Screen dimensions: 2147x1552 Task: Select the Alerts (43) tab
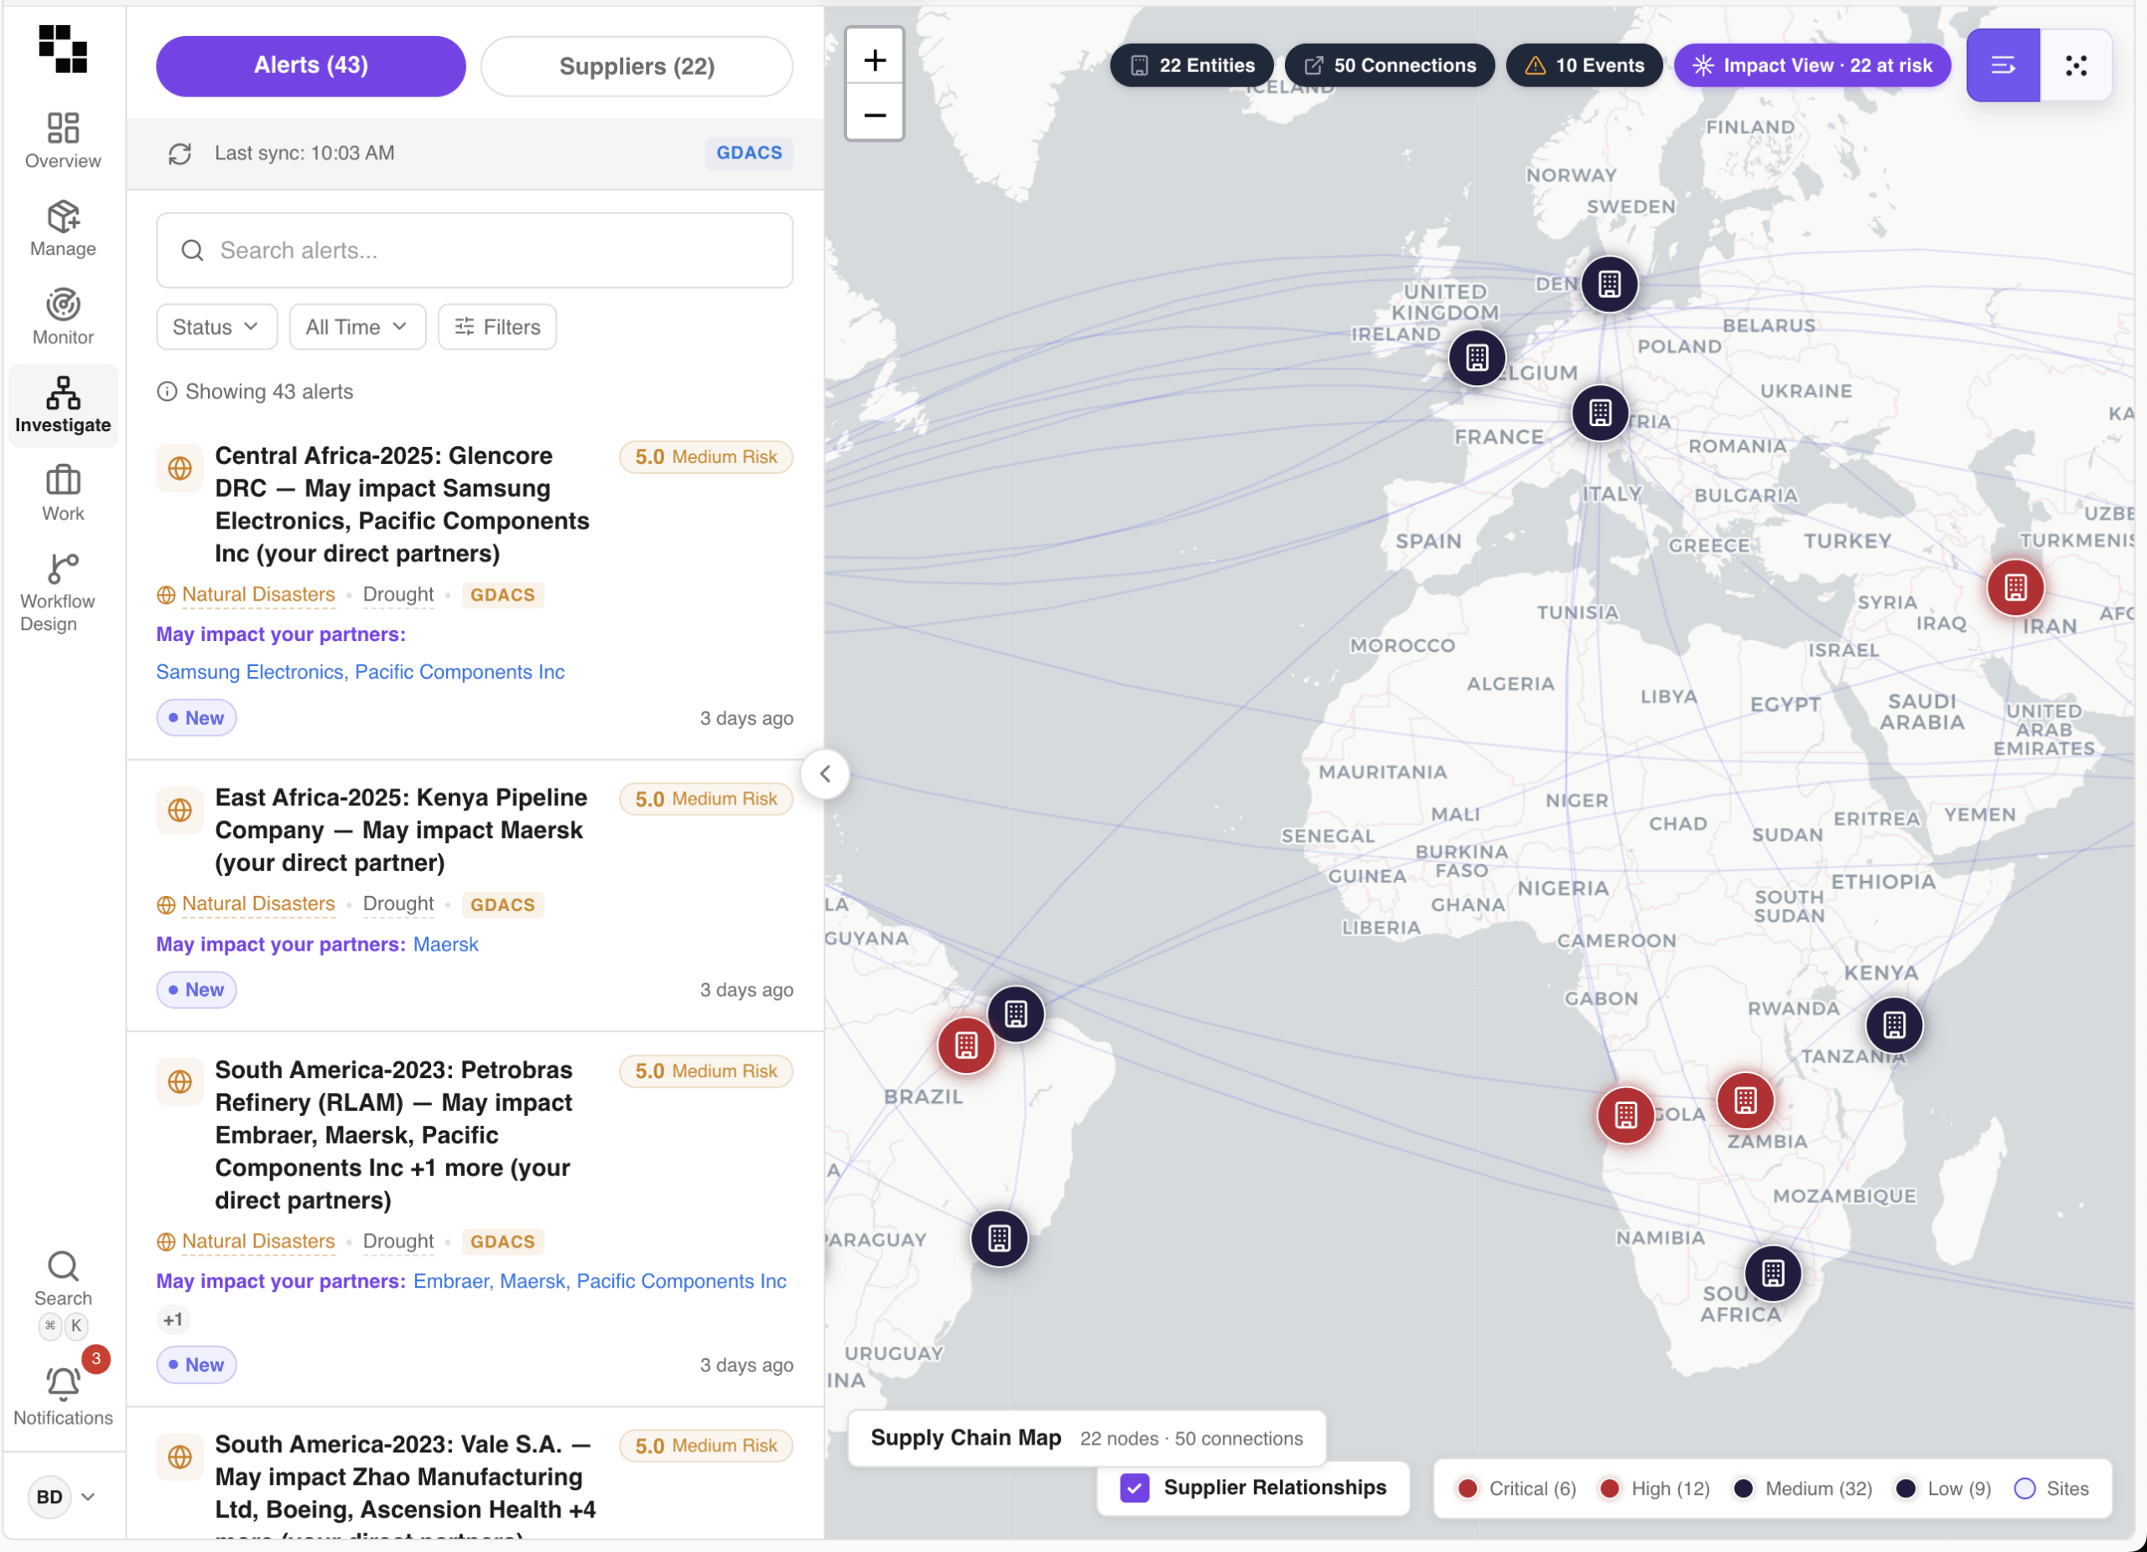(x=310, y=66)
